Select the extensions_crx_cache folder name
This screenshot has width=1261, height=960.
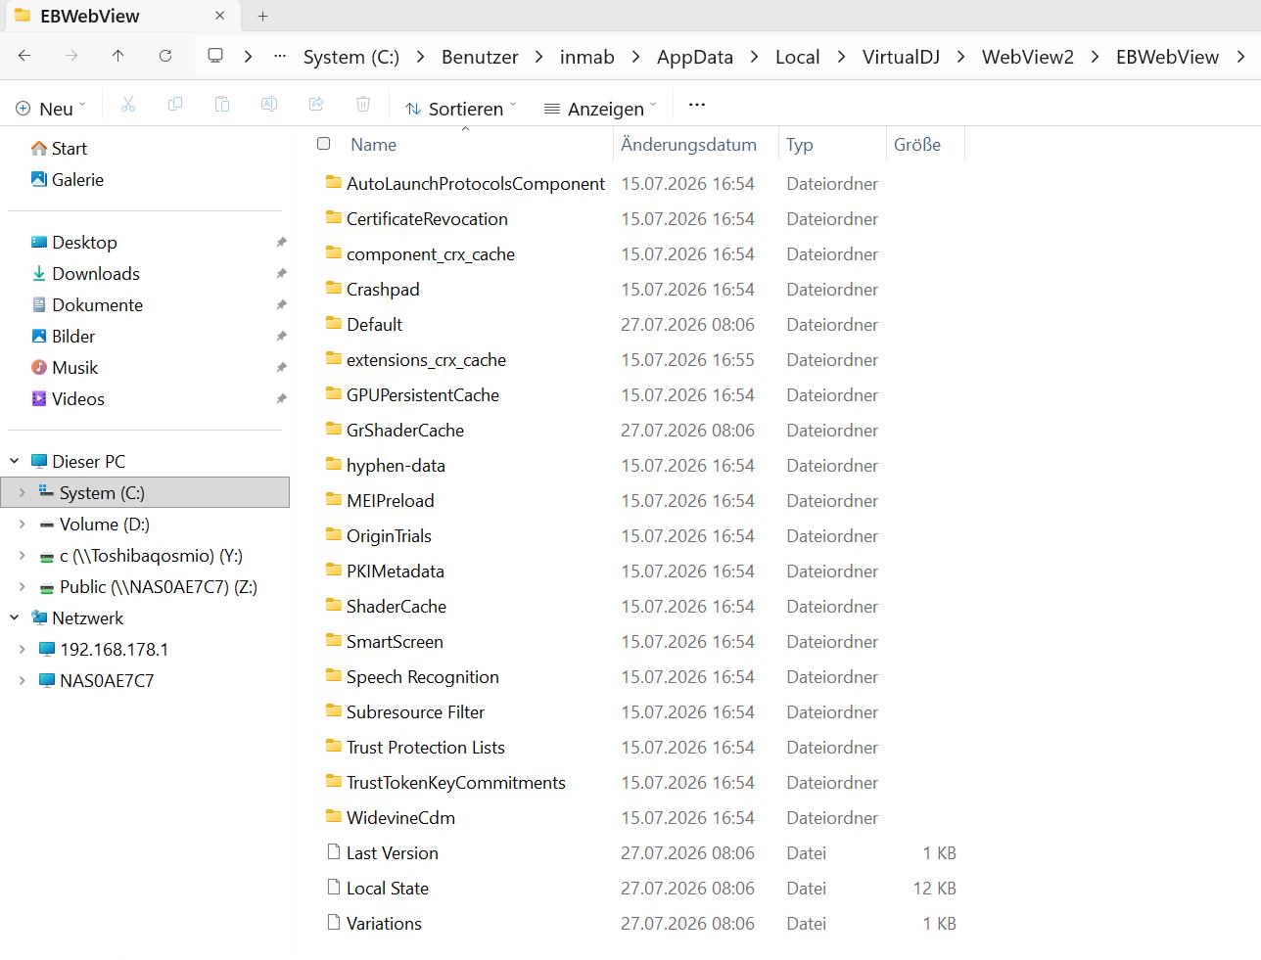(x=426, y=360)
